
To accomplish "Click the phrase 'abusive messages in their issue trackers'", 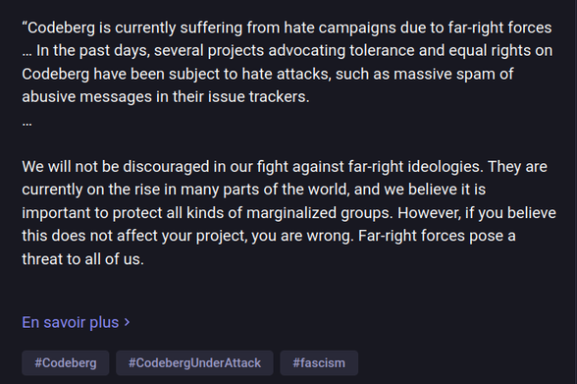I will pyautogui.click(x=164, y=97).
